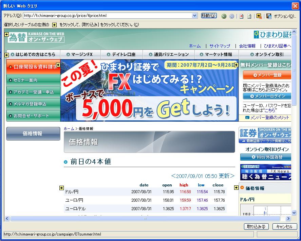Viewport: 301px width, 241px height.
Task: Select table arrow beside right 価格情報 panel
Action: point(236,188)
